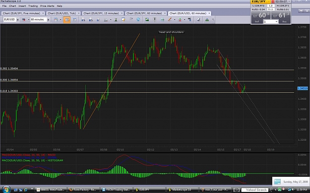Click the grey arrow toolbar icon
Screen dimensions: 310x193
point(131,19)
